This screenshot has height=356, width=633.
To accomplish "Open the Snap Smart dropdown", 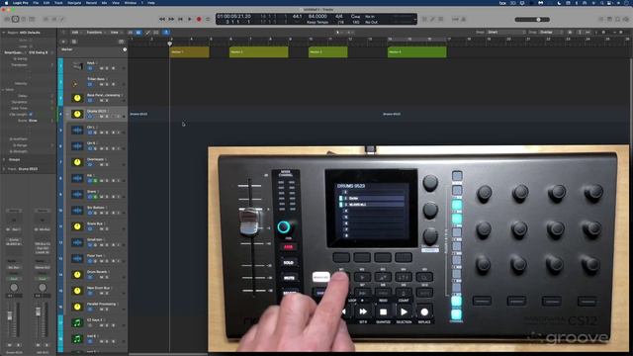I will (506, 32).
